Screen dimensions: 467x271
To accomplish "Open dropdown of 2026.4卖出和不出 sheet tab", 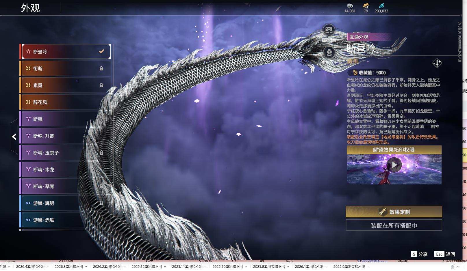I will click(x=48, y=267).
